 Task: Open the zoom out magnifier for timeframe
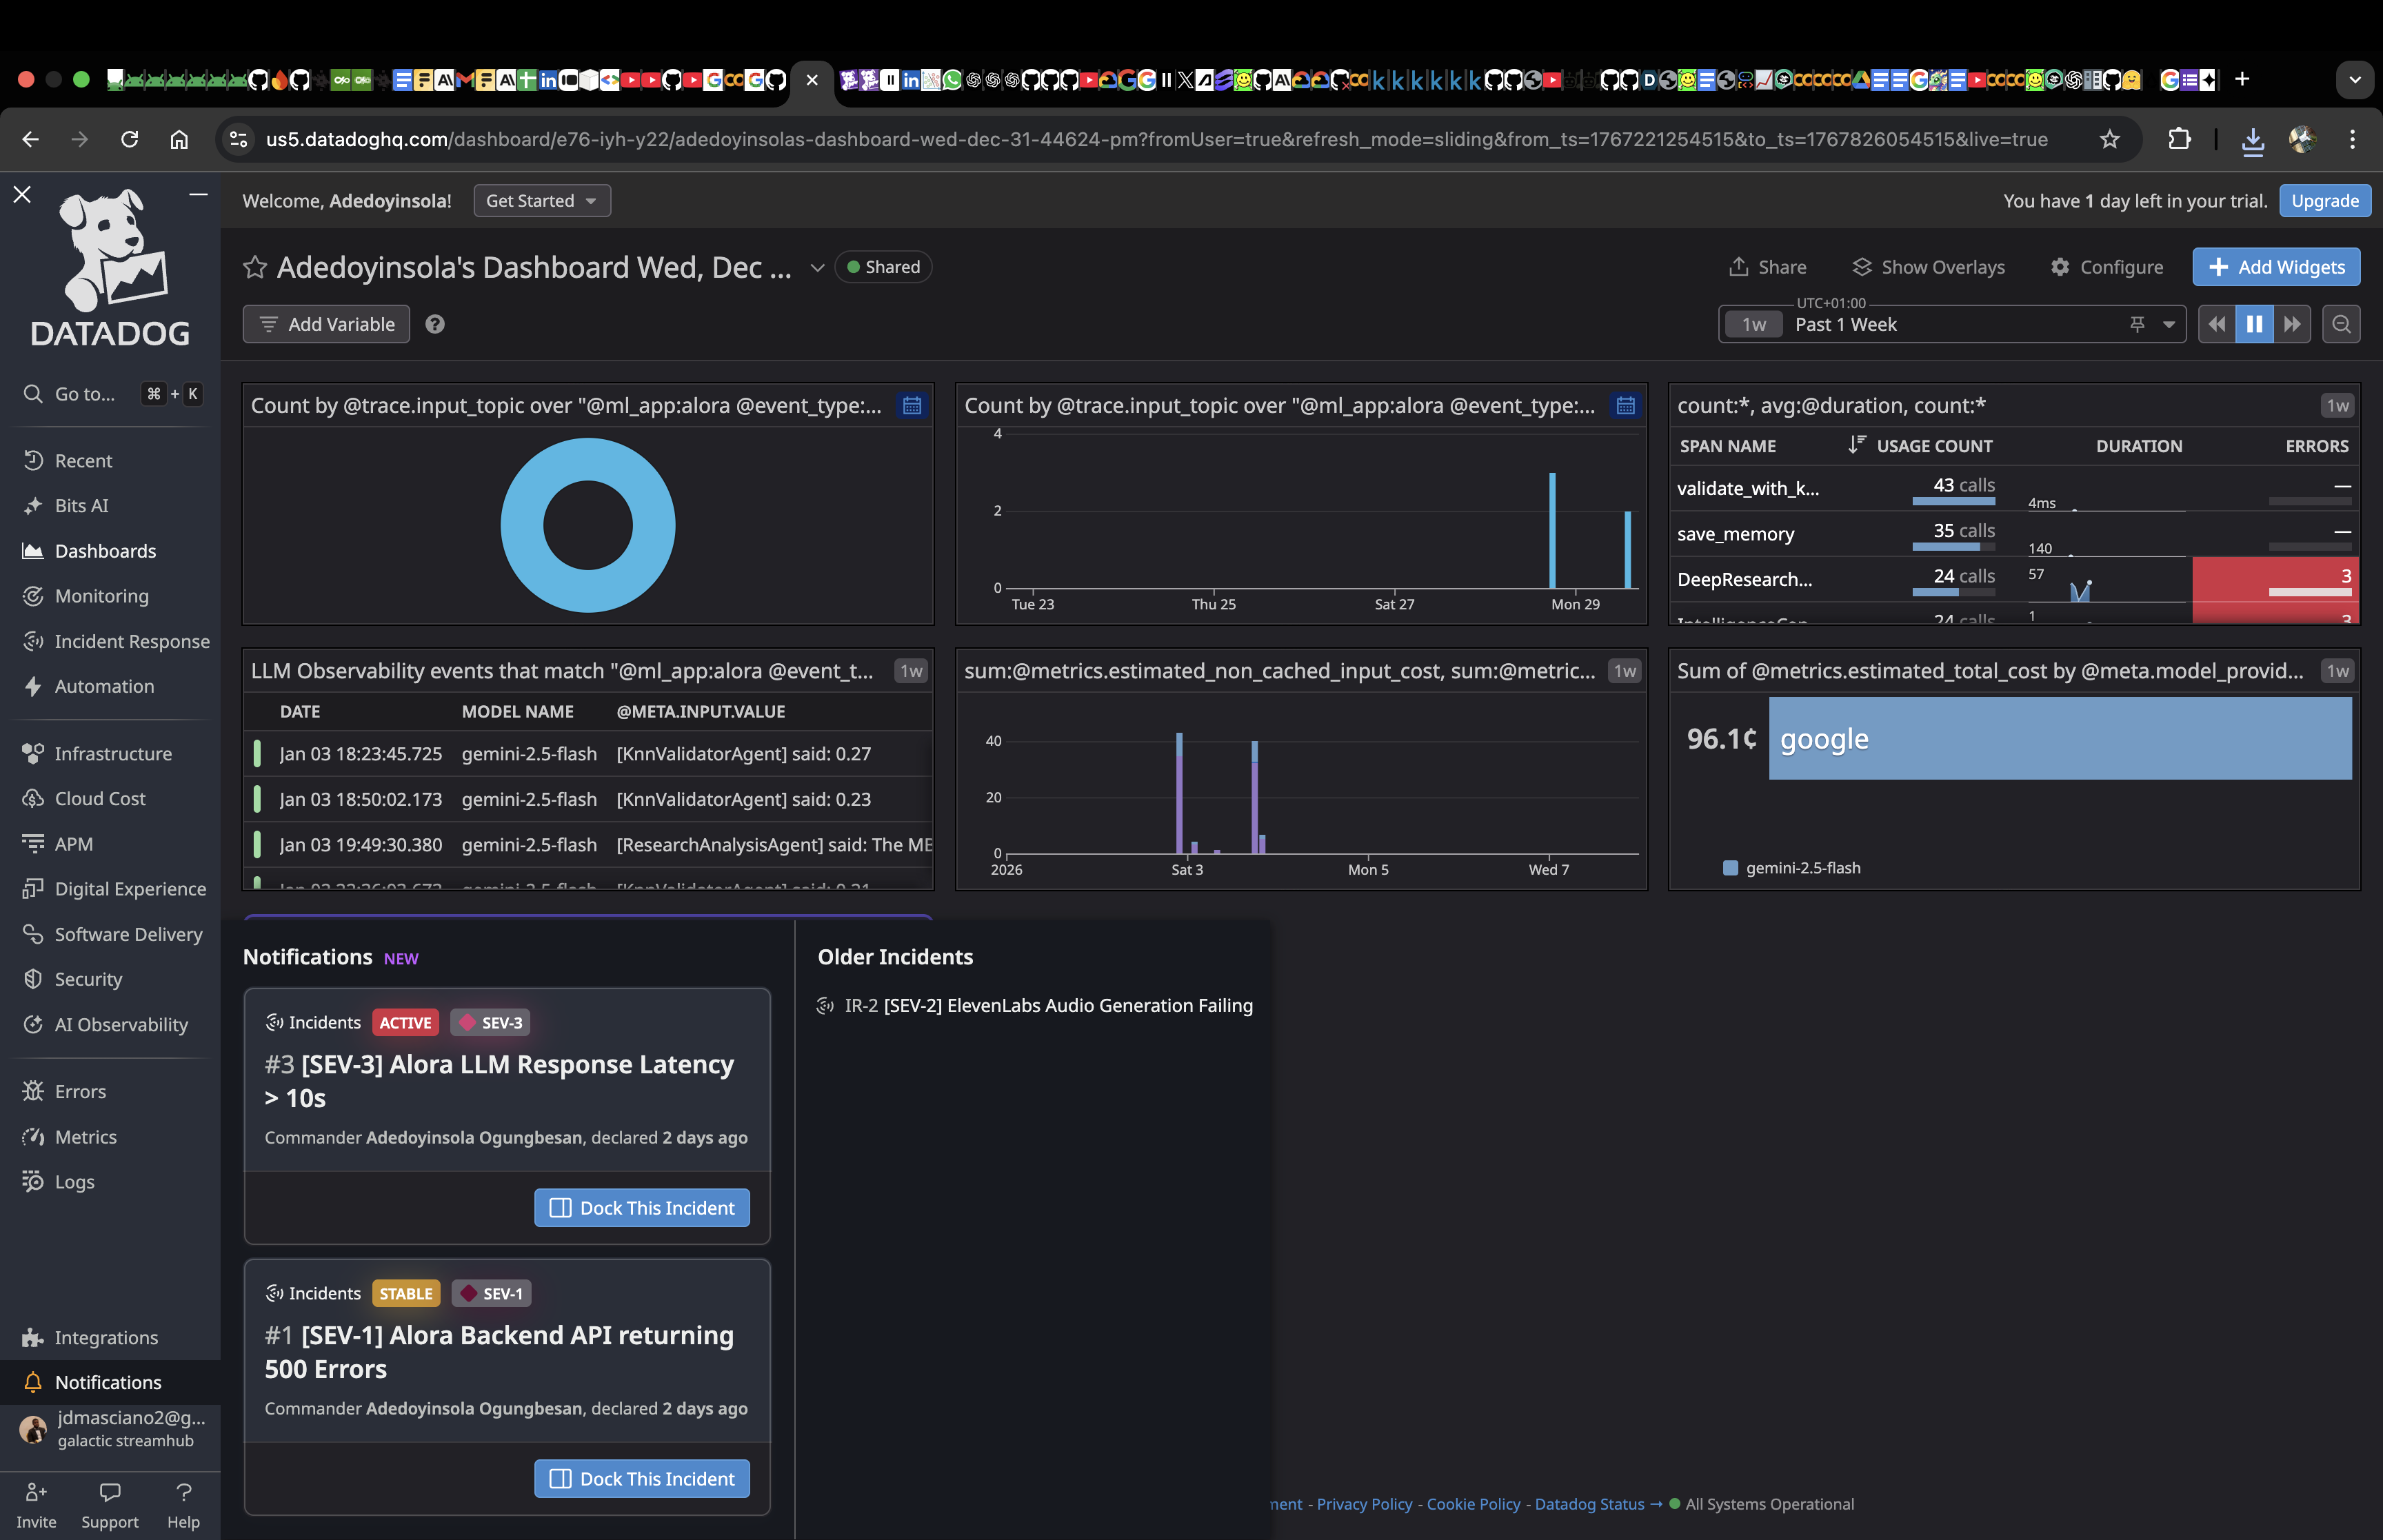[2341, 324]
